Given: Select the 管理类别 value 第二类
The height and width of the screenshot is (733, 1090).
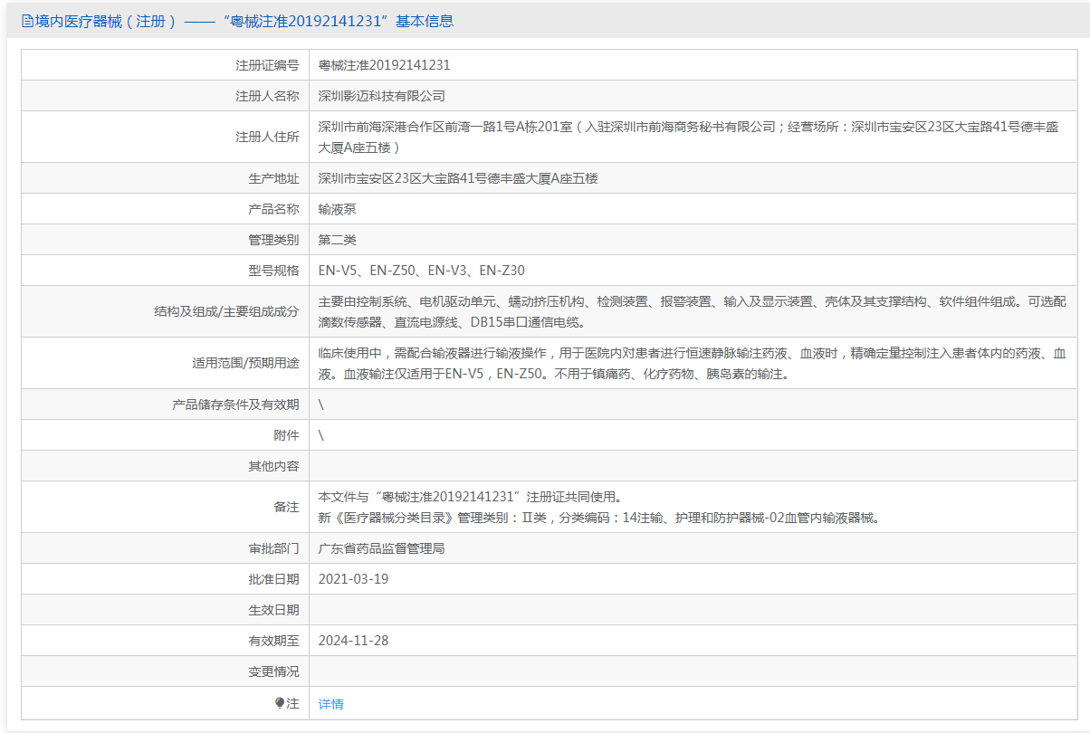Looking at the screenshot, I should pyautogui.click(x=338, y=240).
